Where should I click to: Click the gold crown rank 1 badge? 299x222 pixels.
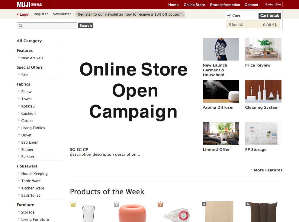coord(73,205)
